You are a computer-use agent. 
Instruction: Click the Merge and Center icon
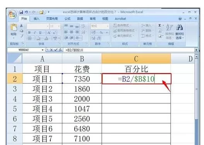(x=83, y=32)
